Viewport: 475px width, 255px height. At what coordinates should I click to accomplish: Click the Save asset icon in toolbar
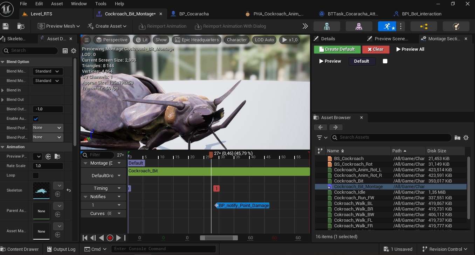(6, 26)
